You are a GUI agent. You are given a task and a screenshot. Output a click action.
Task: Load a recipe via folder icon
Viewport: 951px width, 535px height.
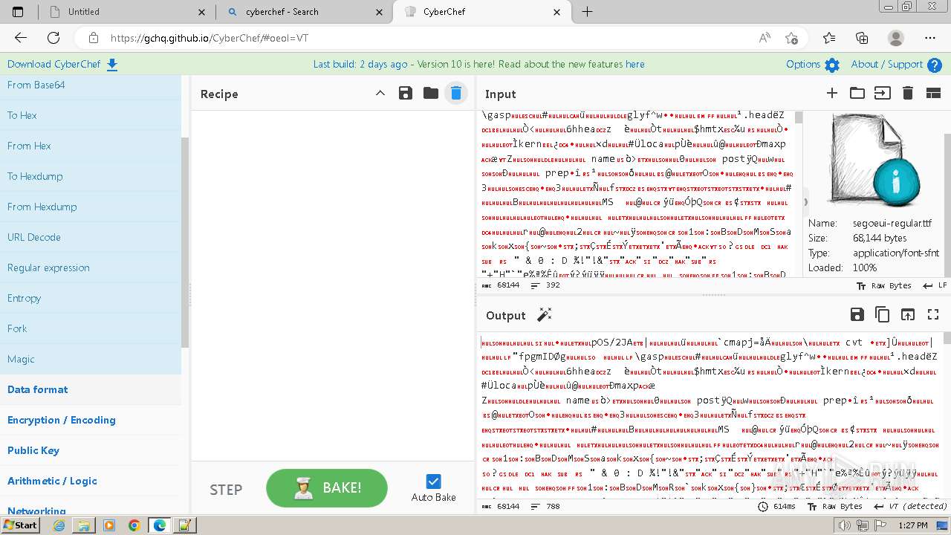(431, 93)
